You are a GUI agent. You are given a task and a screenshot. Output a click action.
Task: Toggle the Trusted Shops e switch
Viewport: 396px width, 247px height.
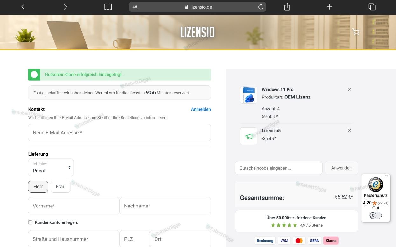pyautogui.click(x=376, y=215)
